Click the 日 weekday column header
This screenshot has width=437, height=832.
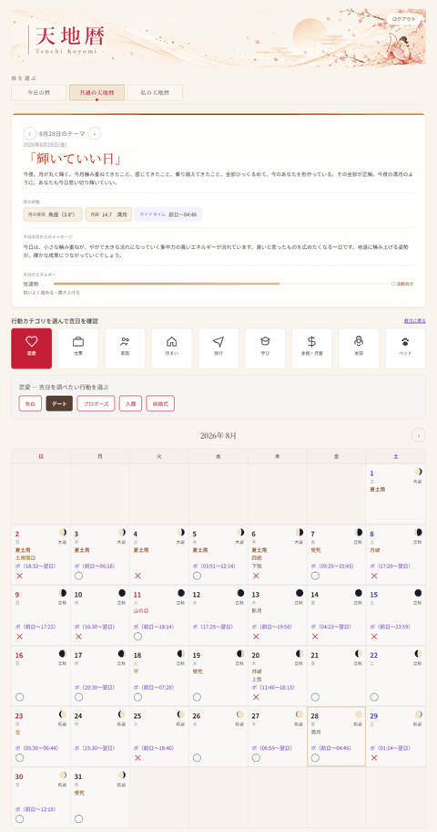pos(41,456)
